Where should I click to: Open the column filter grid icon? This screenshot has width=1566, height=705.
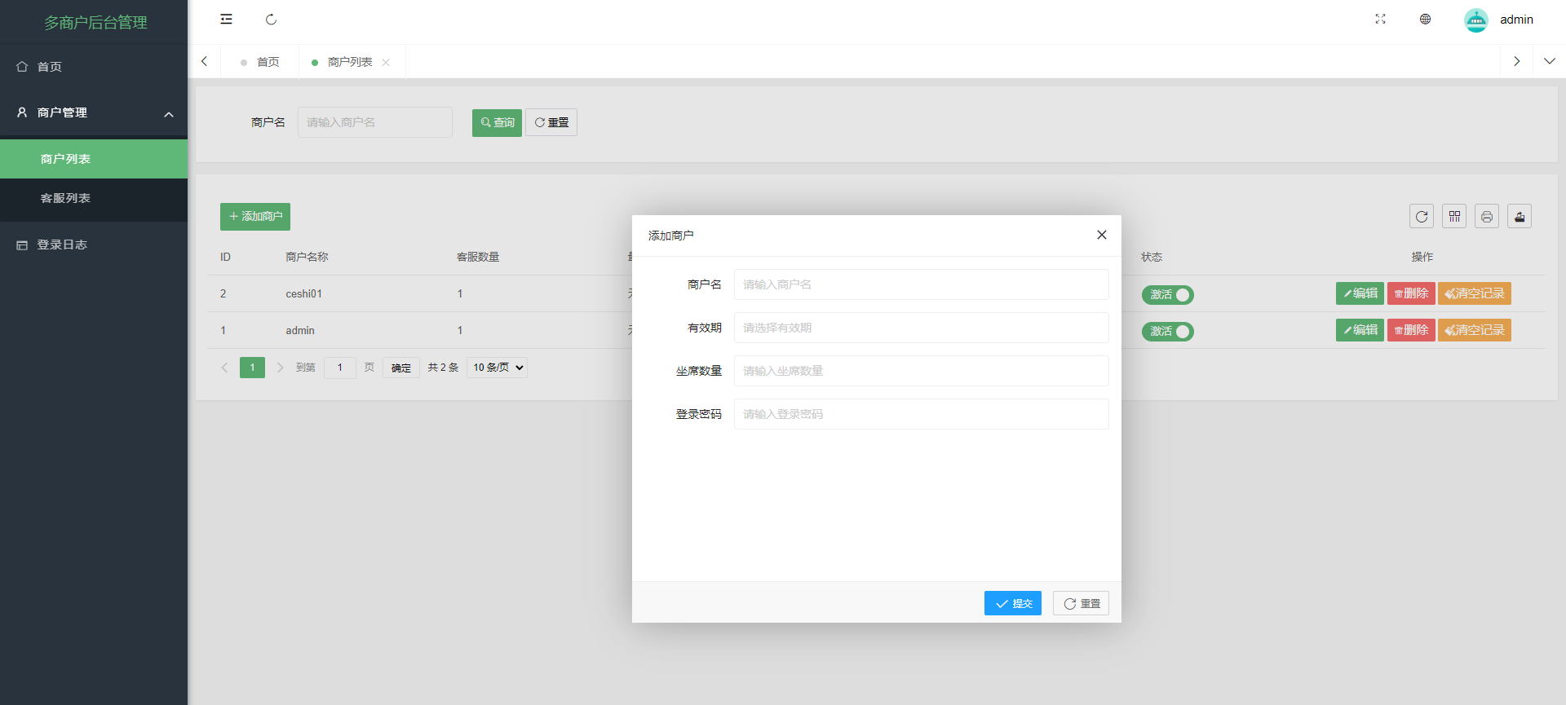point(1454,216)
